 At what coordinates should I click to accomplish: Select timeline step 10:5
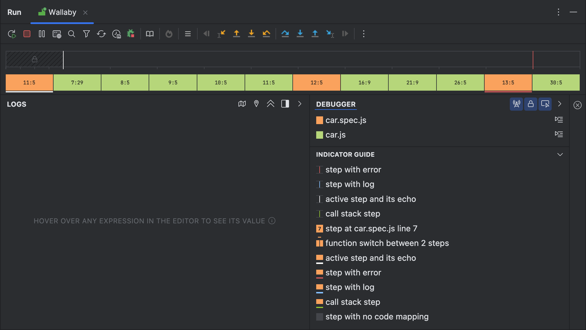(x=221, y=83)
